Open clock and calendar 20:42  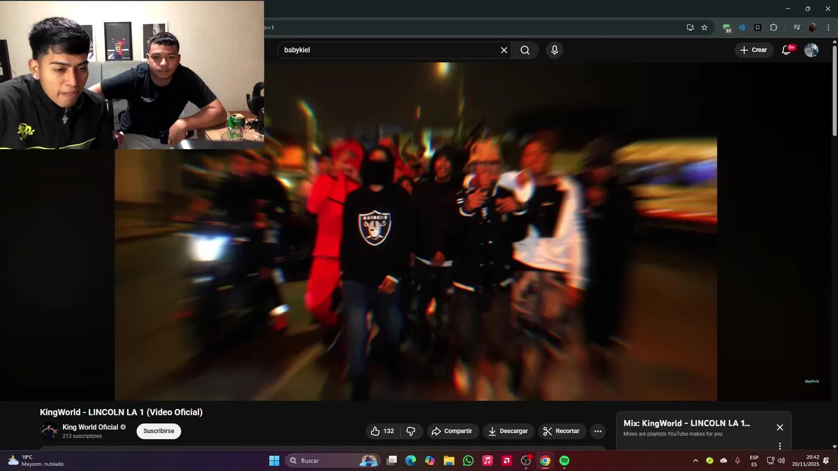click(x=805, y=461)
